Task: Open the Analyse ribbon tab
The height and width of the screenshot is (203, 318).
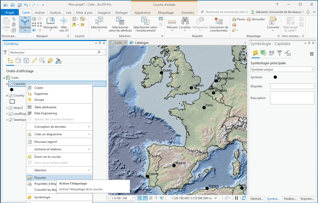Action: coord(55,12)
